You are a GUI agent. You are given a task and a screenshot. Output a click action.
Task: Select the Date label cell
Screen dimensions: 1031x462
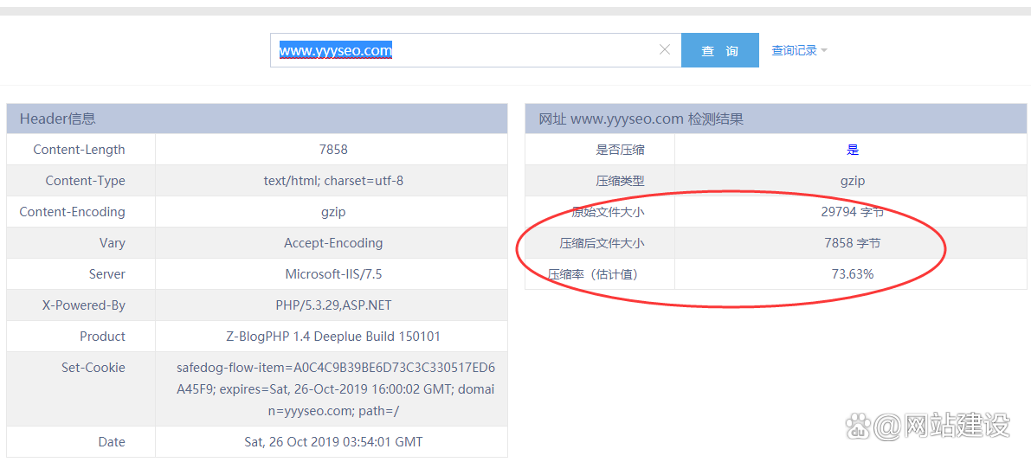(81, 441)
